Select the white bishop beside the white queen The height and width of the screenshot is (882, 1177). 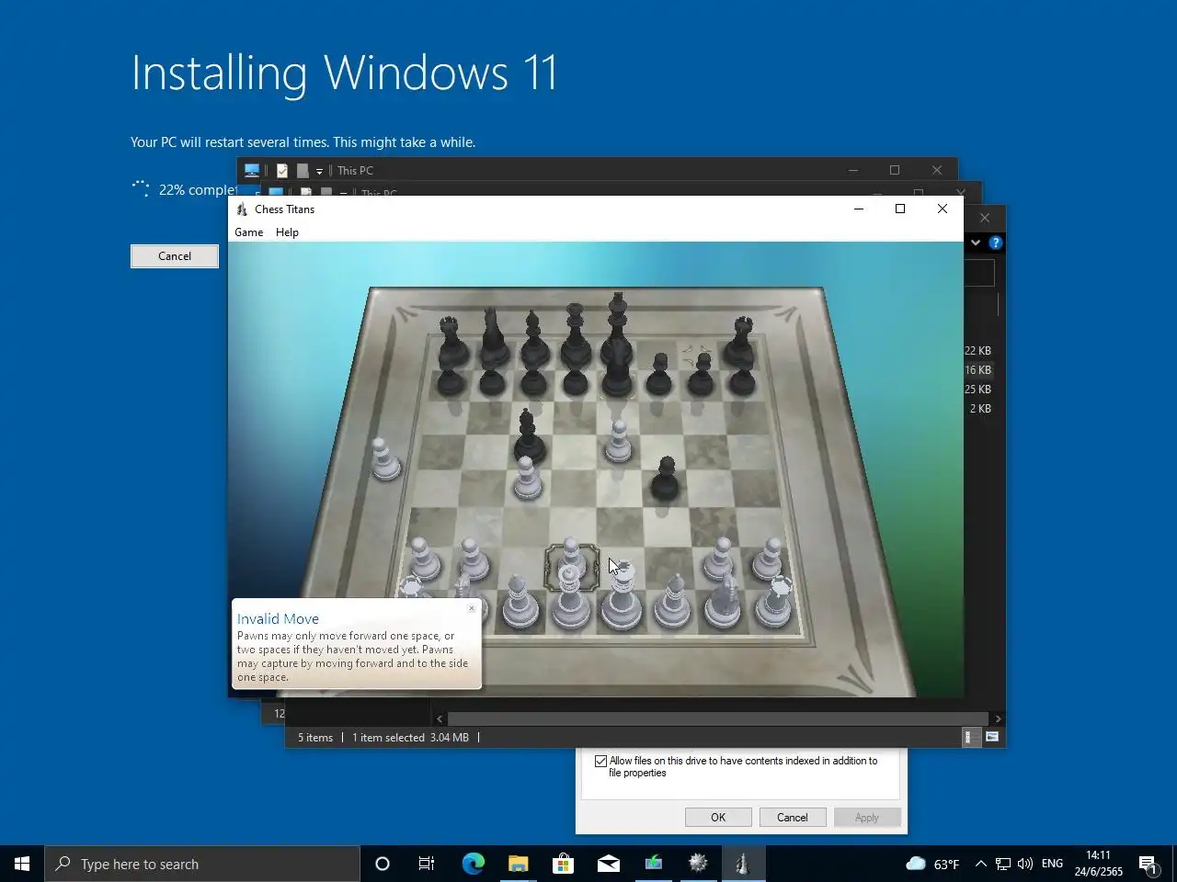[520, 603]
